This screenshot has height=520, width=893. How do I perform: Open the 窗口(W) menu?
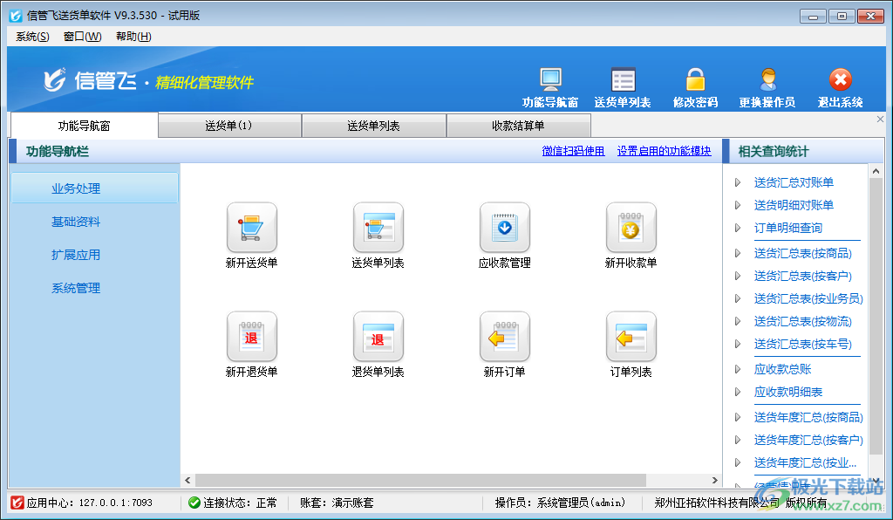[x=83, y=37]
